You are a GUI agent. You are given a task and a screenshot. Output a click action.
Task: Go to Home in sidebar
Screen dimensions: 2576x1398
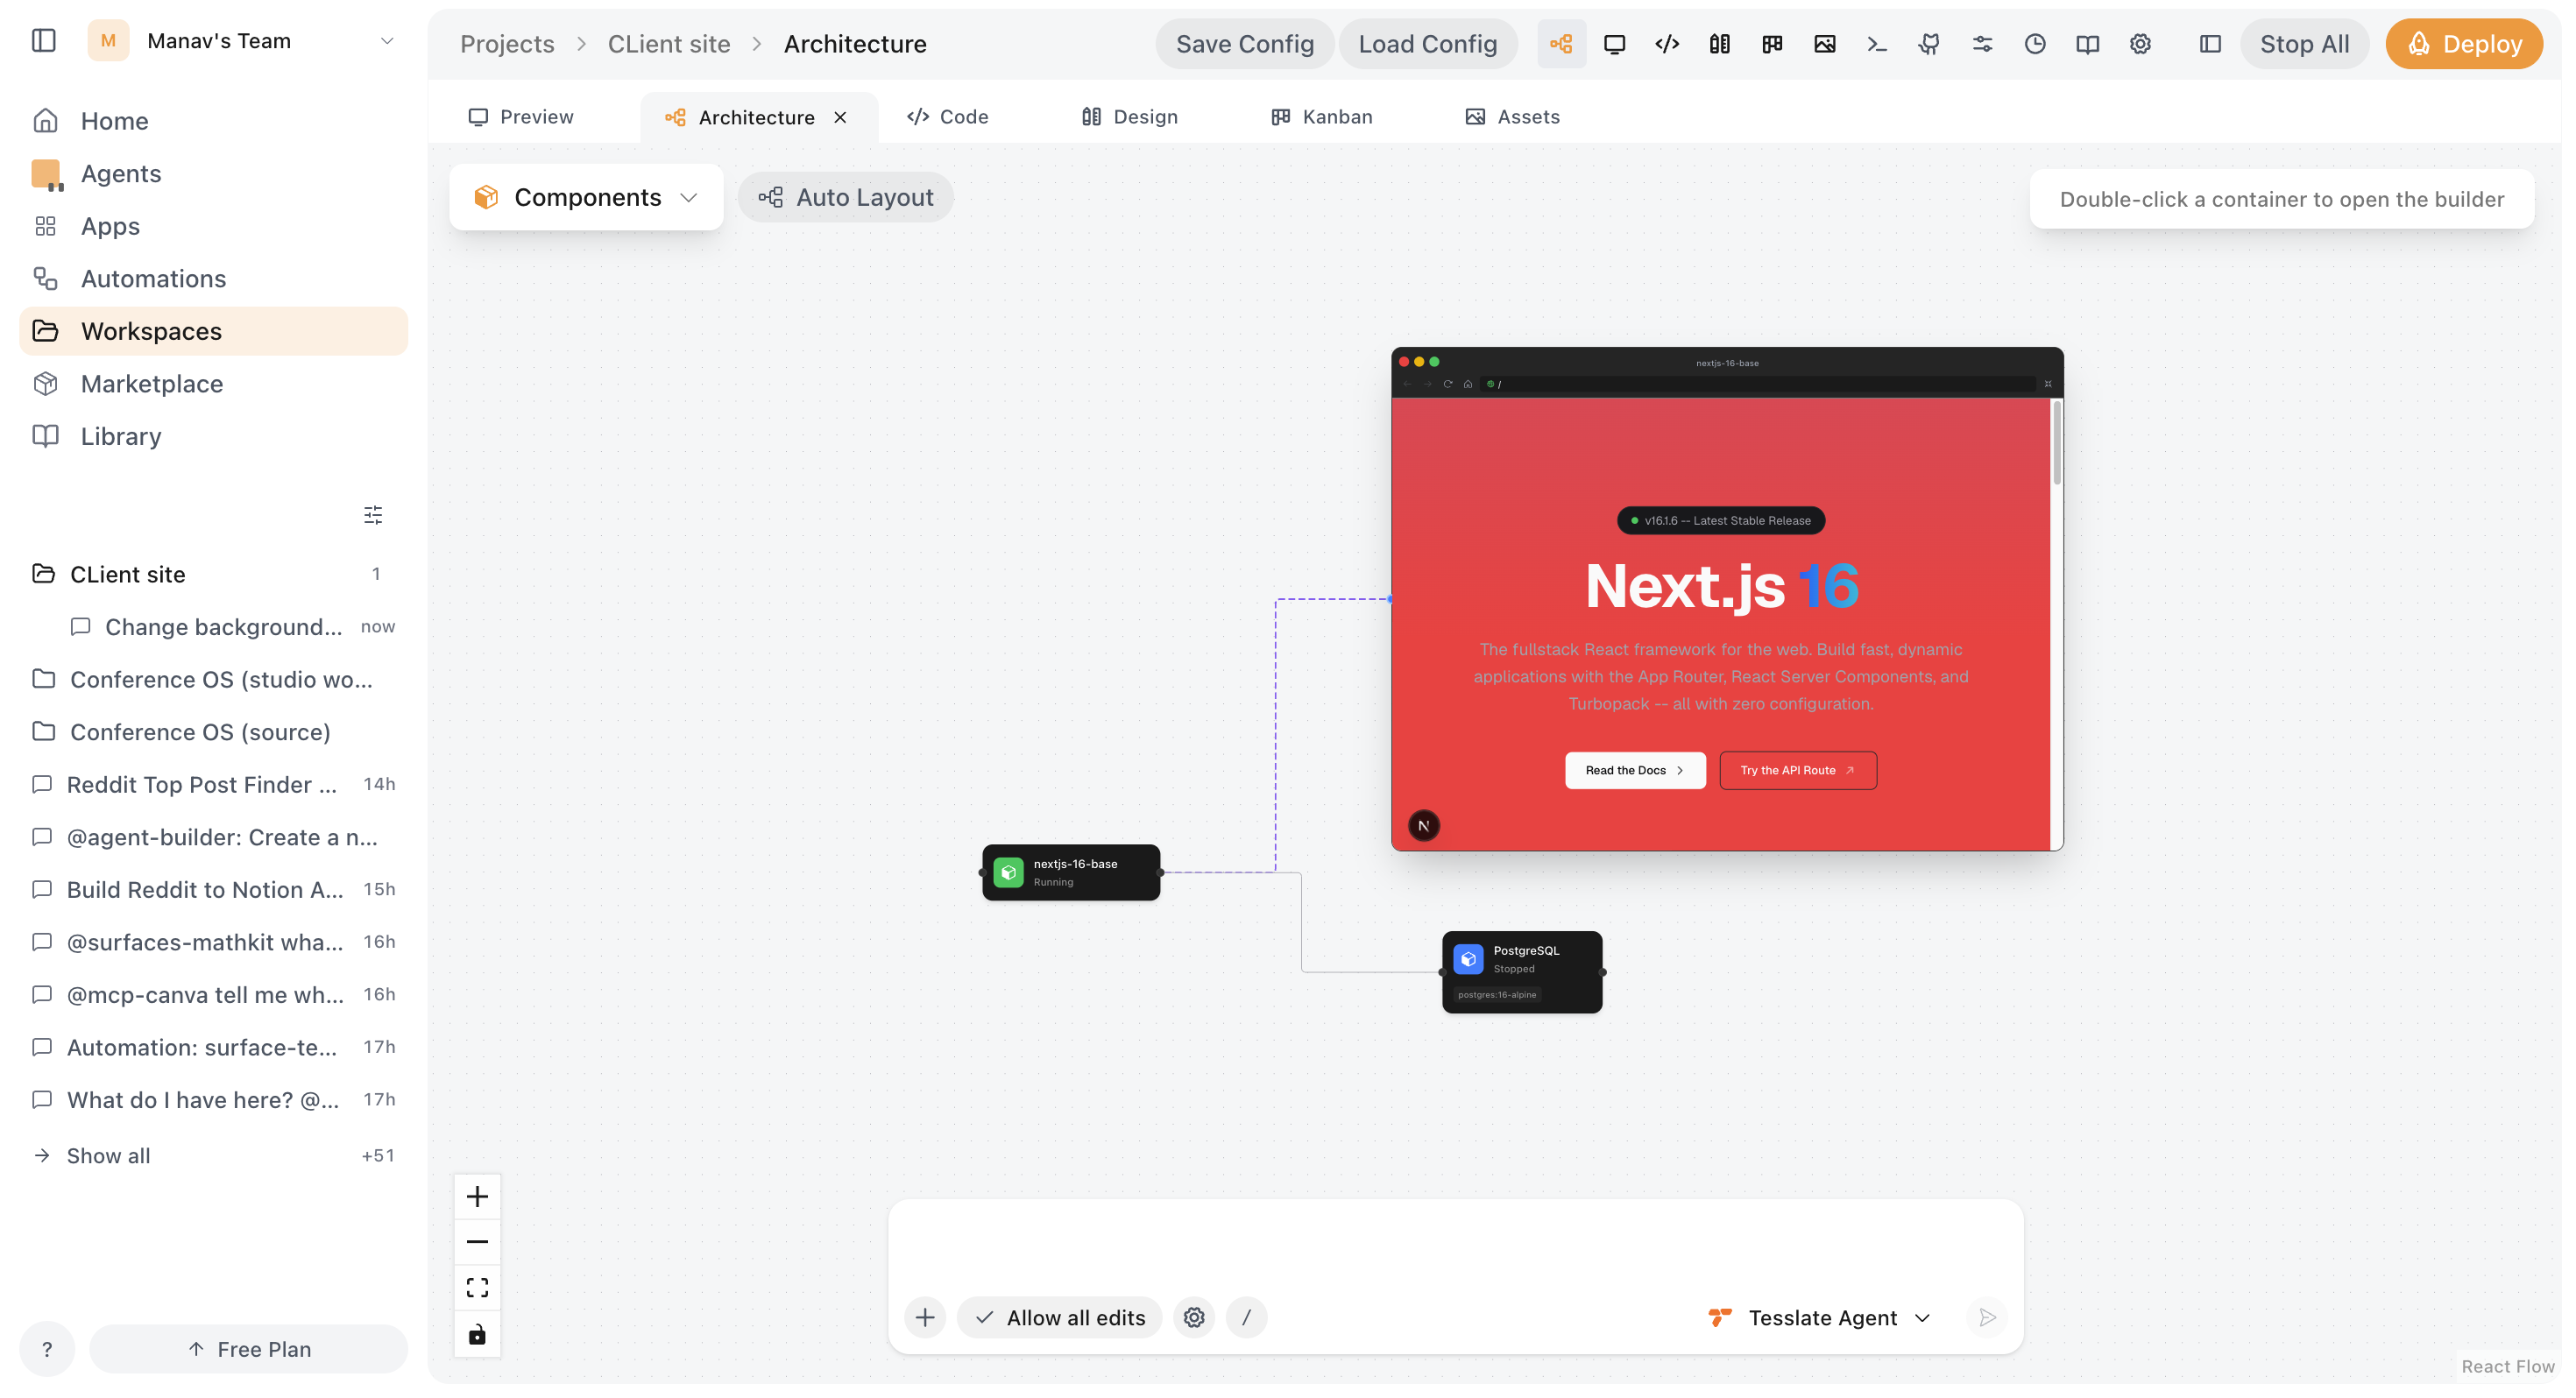[213, 121]
